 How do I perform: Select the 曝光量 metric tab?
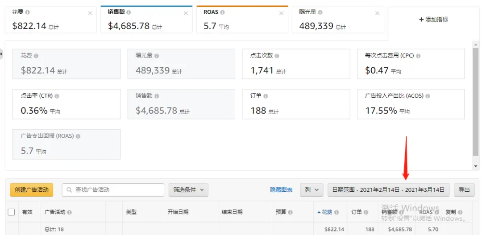pos(338,19)
